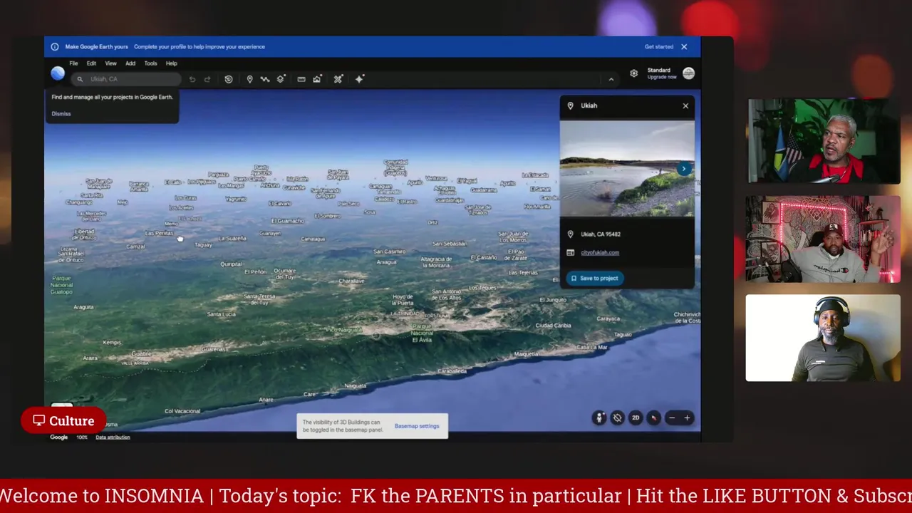
Task: Click the add image overlay icon
Action: 317,79
